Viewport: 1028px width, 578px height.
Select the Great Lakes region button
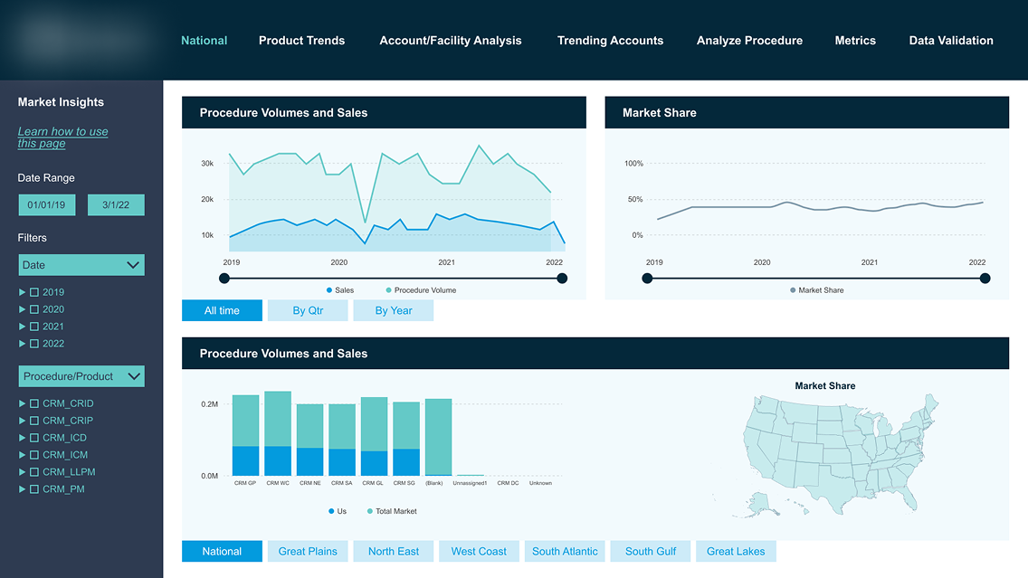click(x=736, y=551)
